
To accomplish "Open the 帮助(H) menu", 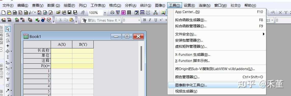I will pos(250,6).
